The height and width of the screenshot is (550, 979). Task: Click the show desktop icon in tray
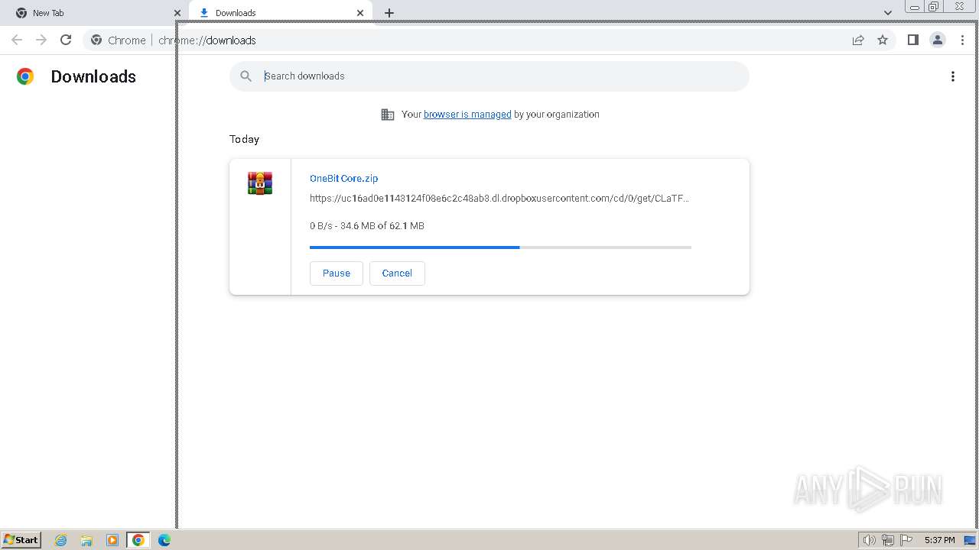(970, 540)
